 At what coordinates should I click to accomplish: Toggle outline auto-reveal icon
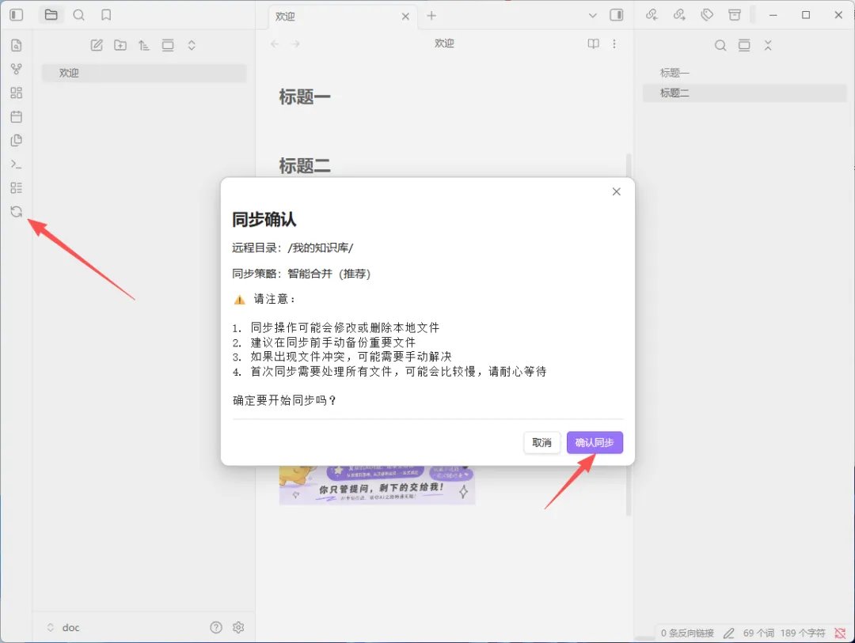[744, 45]
